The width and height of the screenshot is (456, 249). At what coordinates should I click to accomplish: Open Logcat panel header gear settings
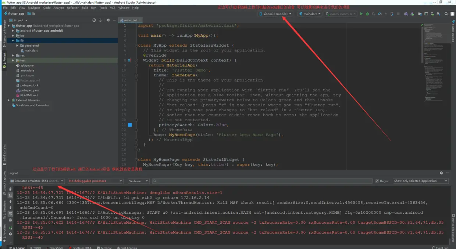pyautogui.click(x=441, y=173)
